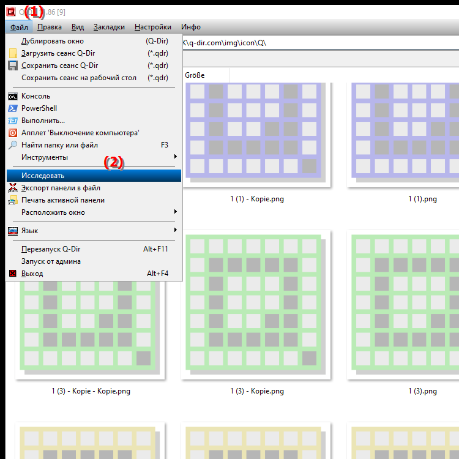The width and height of the screenshot is (459, 459).
Task: Click the PowerShell icon in the menu
Action: click(x=13, y=108)
